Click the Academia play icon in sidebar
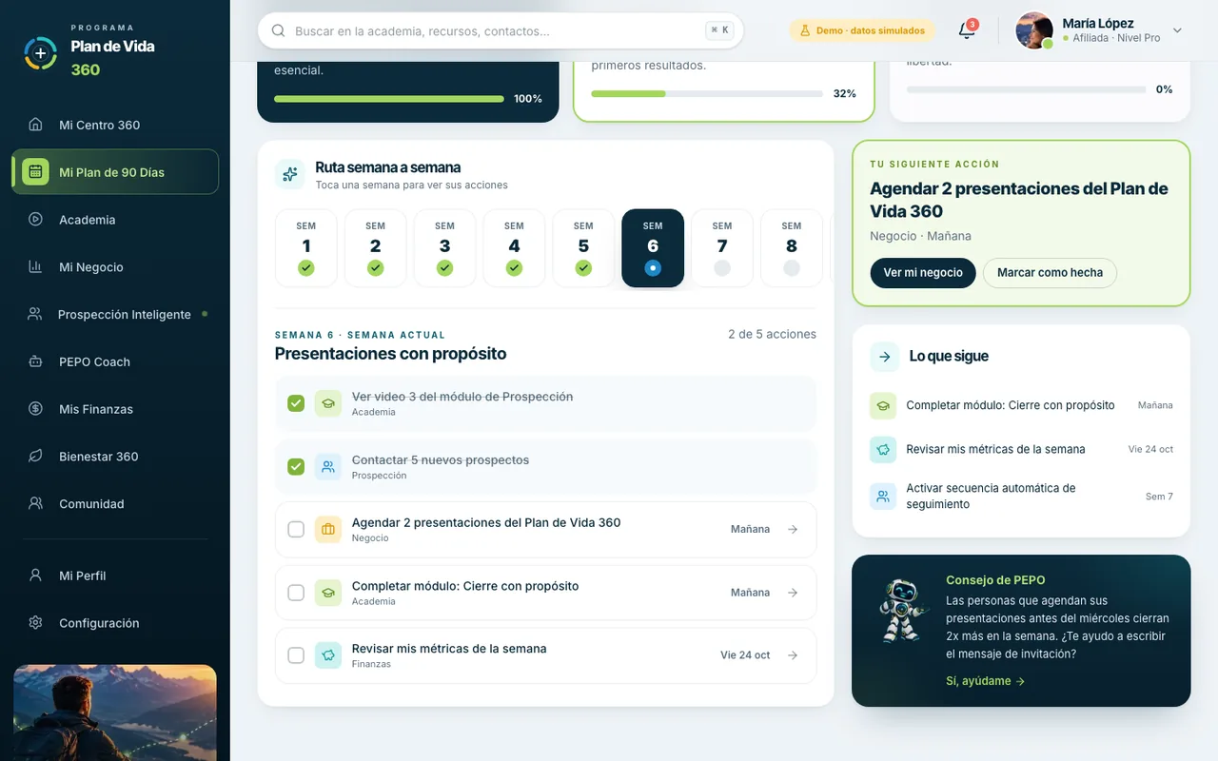Image resolution: width=1218 pixels, height=761 pixels. (35, 220)
